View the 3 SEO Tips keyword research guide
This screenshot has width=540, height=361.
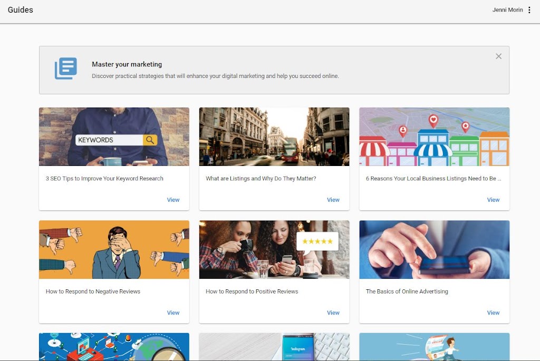(x=173, y=200)
